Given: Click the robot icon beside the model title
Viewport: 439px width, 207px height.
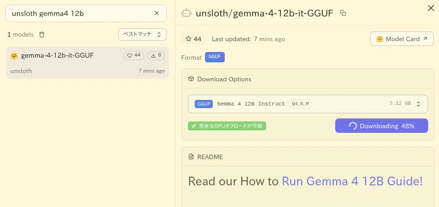Looking at the screenshot, I should pos(186,13).
